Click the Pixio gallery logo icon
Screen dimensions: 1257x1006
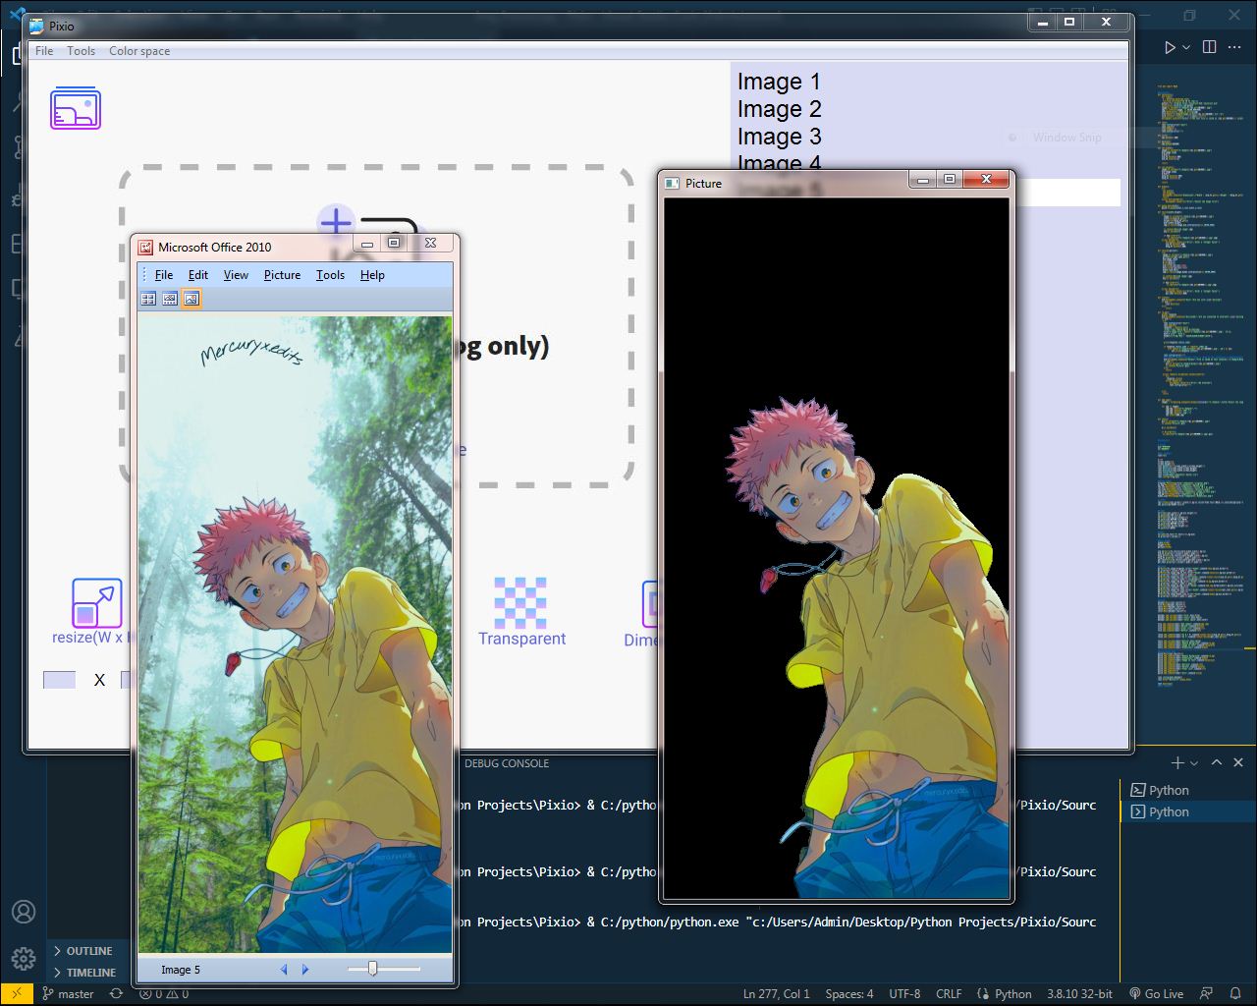pos(76,108)
